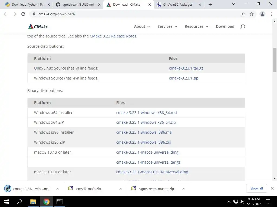Open a new tab with plus button

210,5
